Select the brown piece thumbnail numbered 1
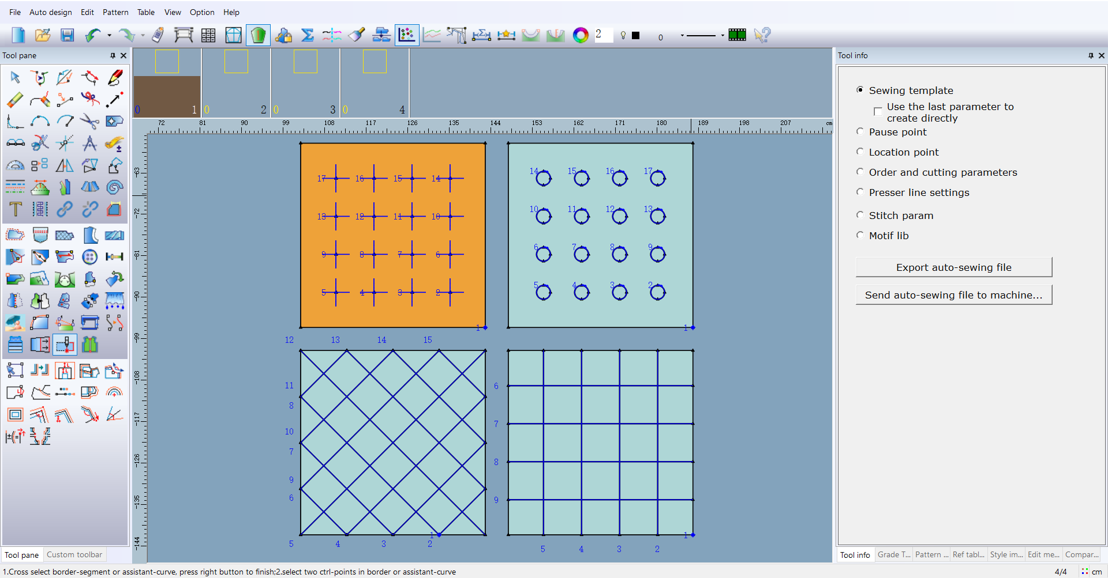 pos(167,83)
